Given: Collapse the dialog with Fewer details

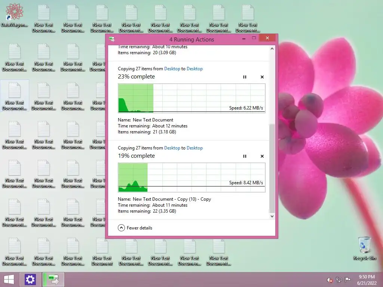Looking at the screenshot, I should point(135,228).
